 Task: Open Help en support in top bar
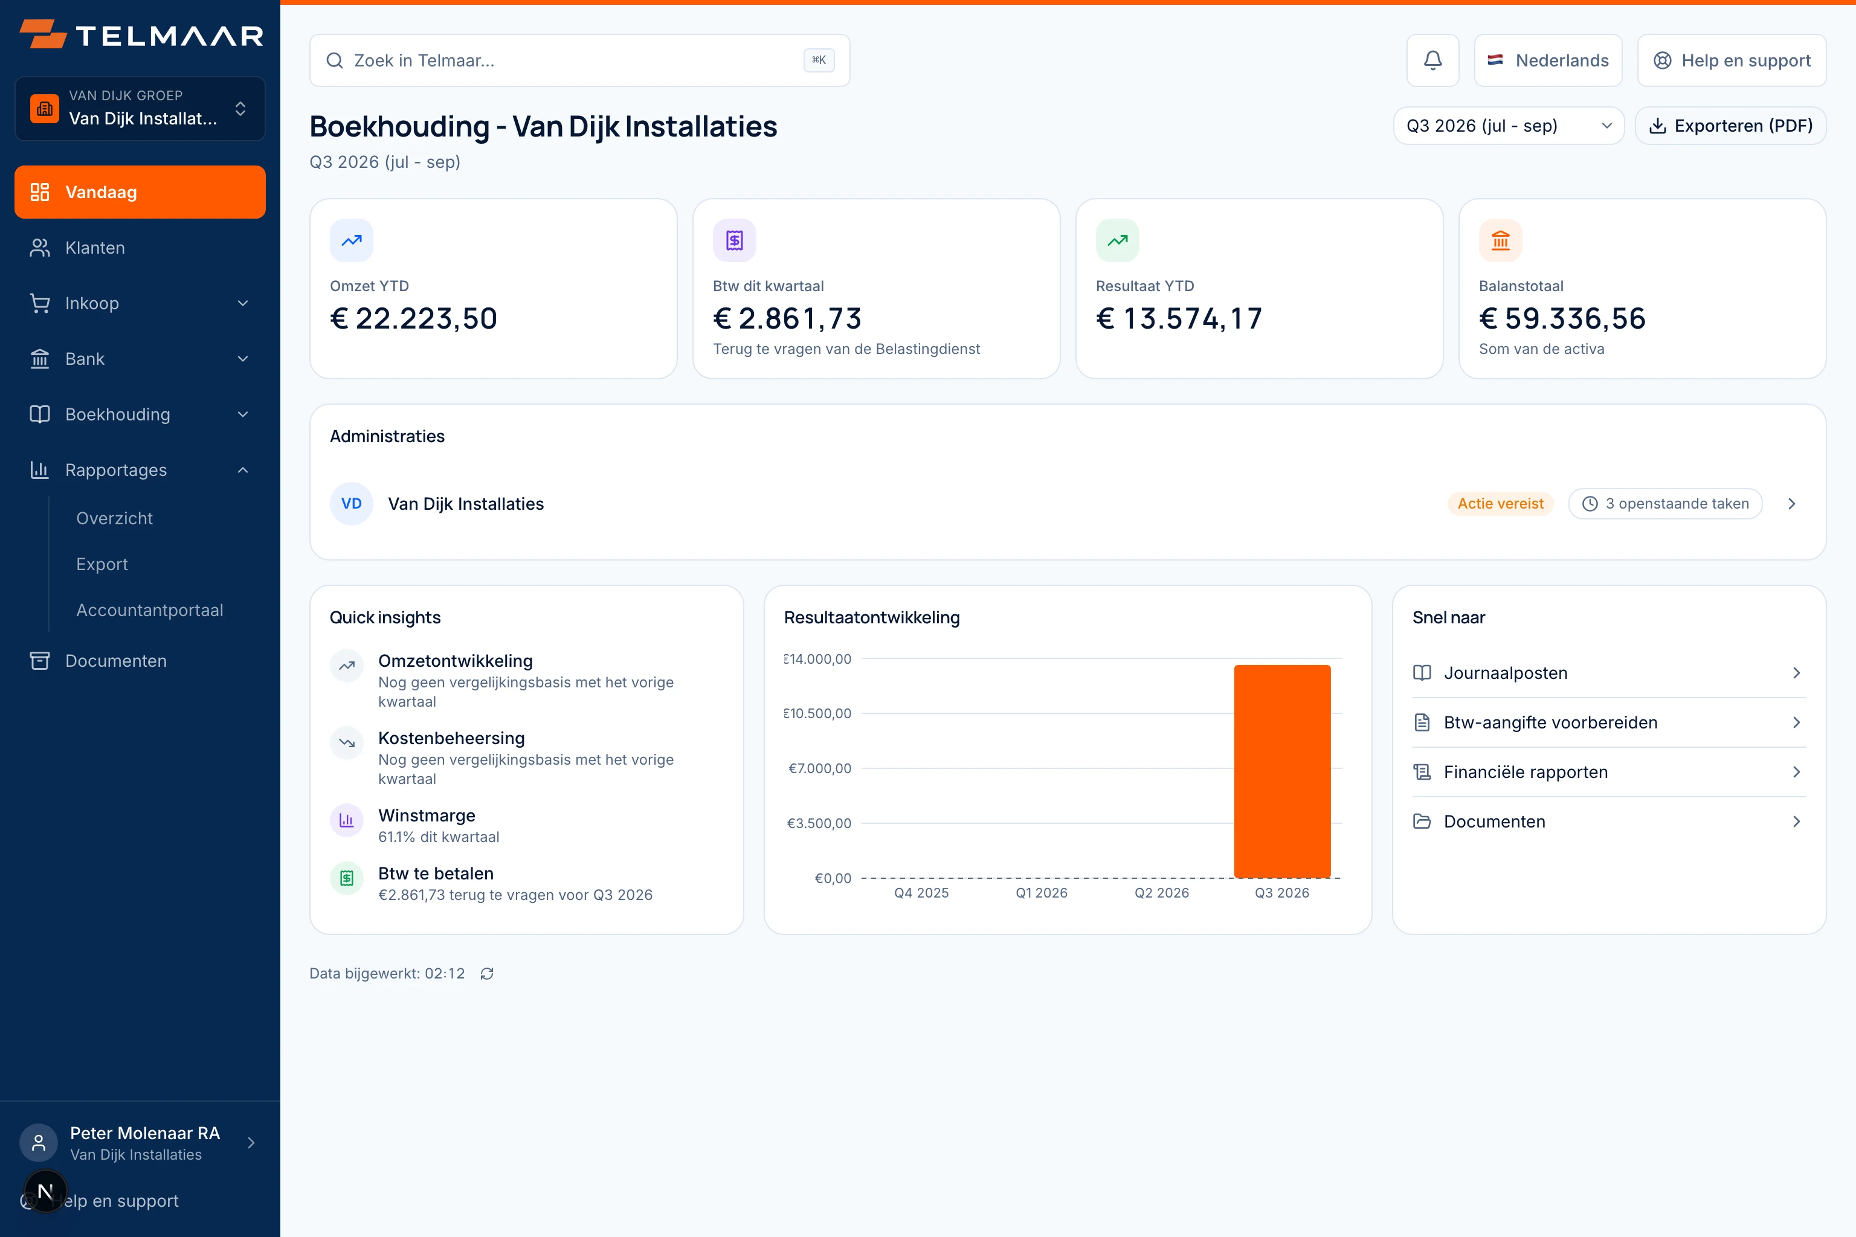[1732, 60]
